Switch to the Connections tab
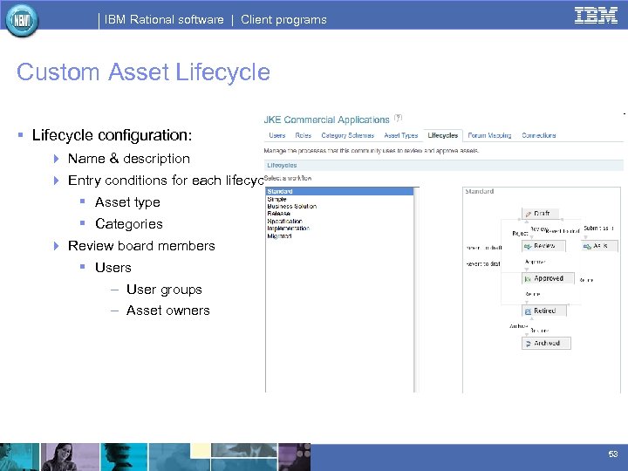 click(x=539, y=135)
